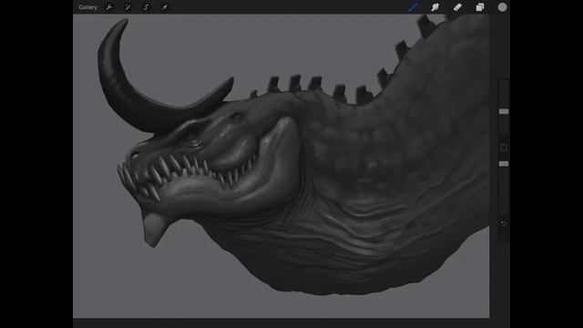The width and height of the screenshot is (583, 328).
Task: Select the Brush tool
Action: click(x=414, y=7)
